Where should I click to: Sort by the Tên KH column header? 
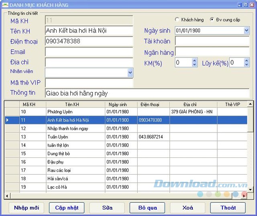[x=75, y=104]
